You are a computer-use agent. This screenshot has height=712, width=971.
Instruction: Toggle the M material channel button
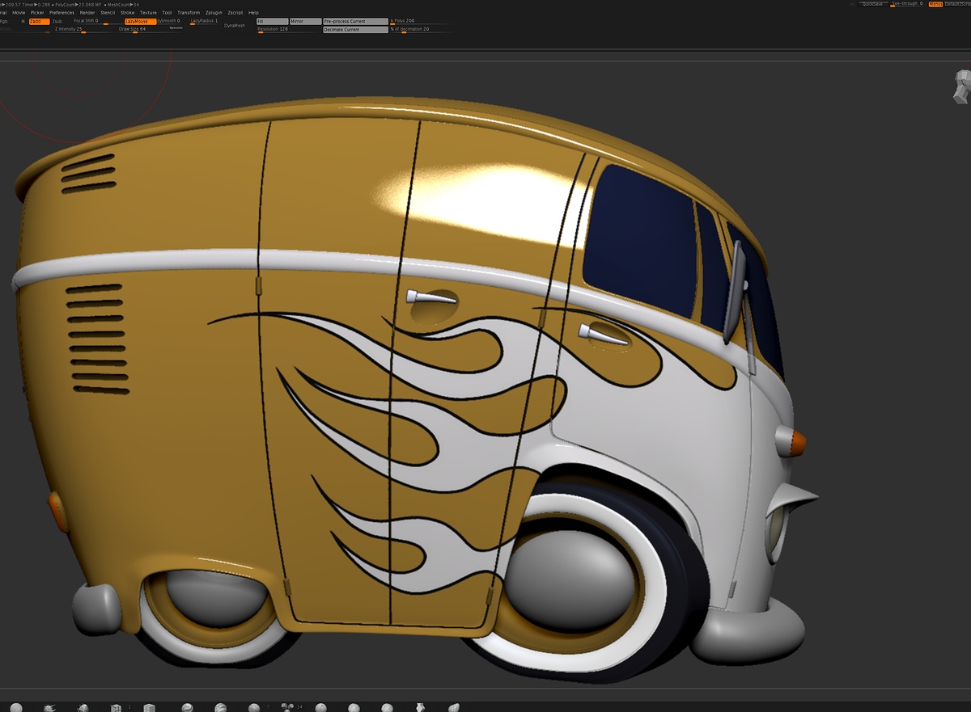click(23, 21)
